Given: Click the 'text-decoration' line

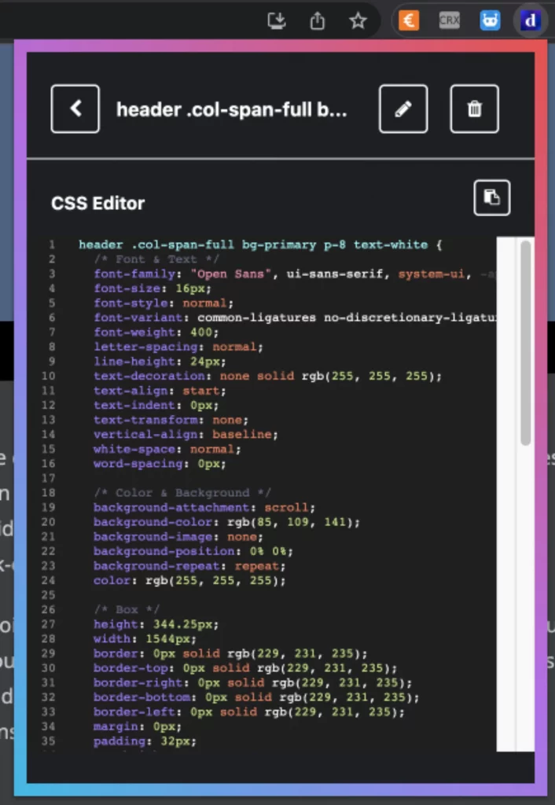Looking at the screenshot, I should [267, 376].
